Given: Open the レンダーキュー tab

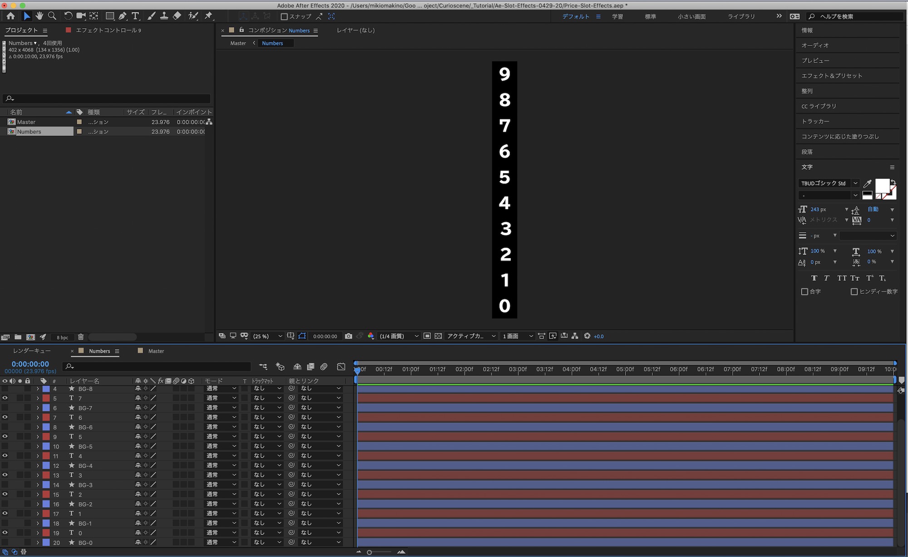Looking at the screenshot, I should 32,351.
